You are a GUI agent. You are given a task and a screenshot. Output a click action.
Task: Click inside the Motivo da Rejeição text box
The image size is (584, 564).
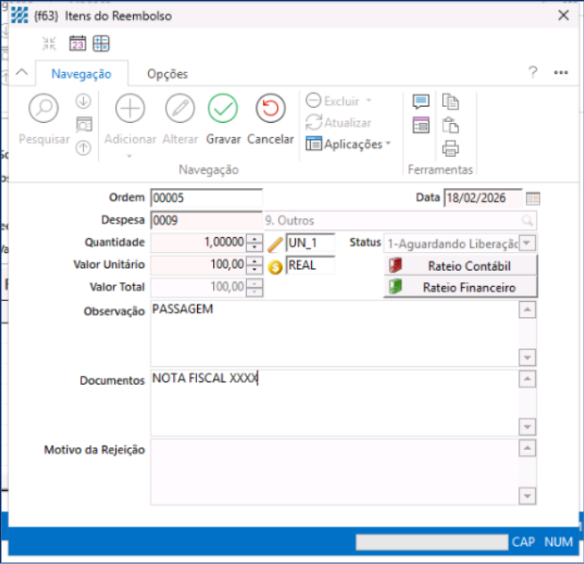330,472
